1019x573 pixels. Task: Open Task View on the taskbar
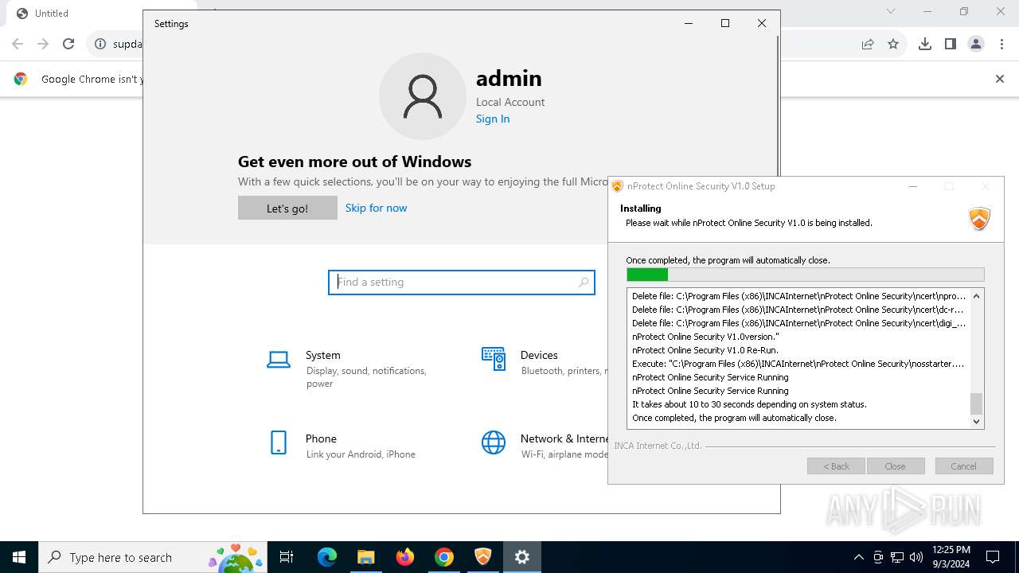click(x=287, y=557)
